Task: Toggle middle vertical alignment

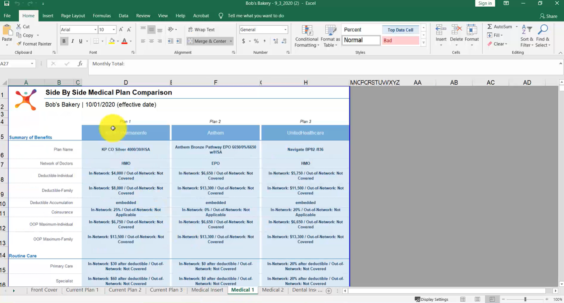Action: 151,30
